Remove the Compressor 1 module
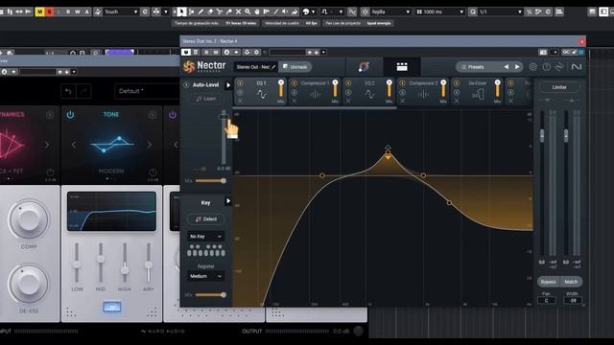 [x=295, y=101]
